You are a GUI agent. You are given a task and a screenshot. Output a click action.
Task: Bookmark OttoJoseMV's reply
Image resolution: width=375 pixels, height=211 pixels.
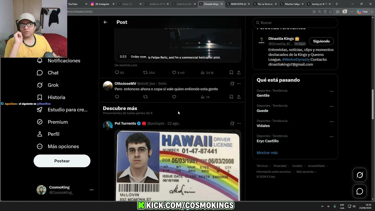tap(231, 97)
